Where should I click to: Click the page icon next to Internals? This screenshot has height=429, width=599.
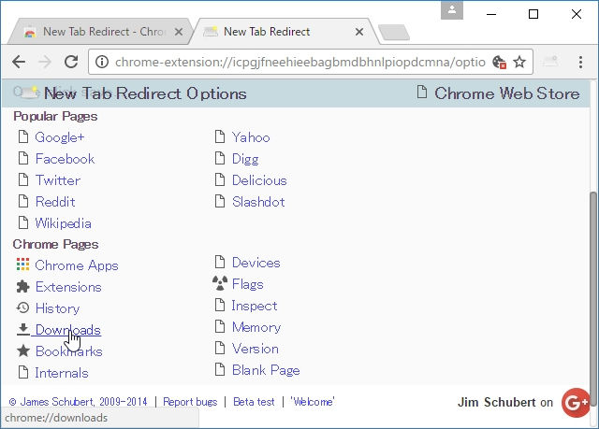click(23, 372)
